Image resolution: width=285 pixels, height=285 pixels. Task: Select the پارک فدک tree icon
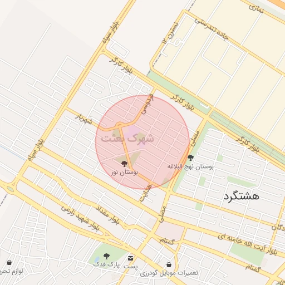106,257
